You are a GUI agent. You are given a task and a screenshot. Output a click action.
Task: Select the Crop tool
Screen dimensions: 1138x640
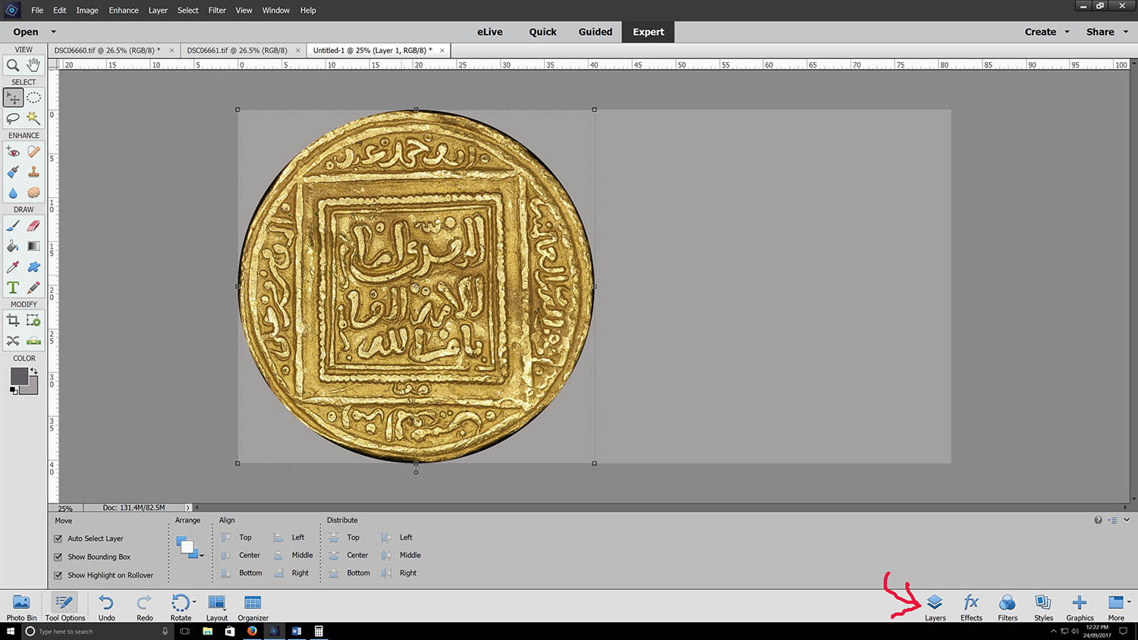coord(13,321)
